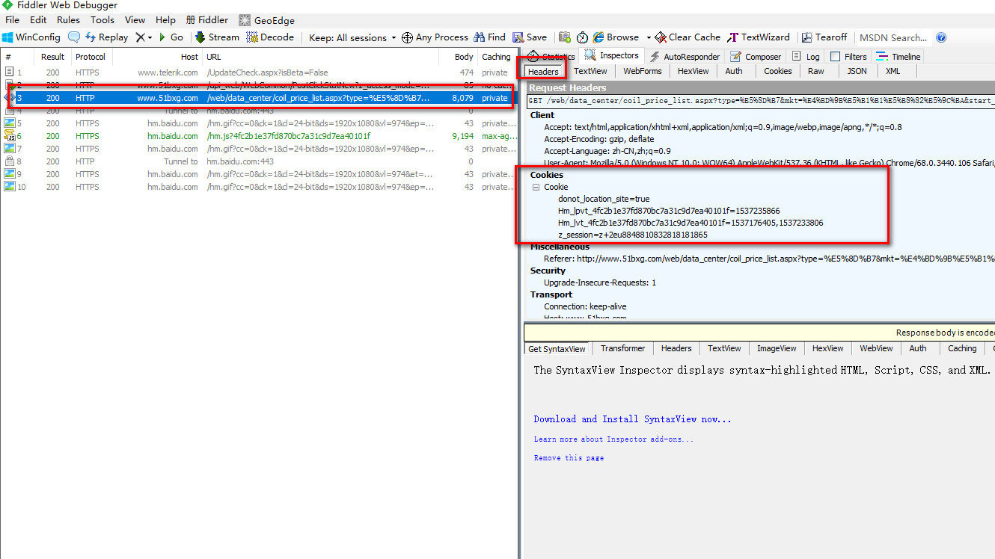Select the request HexView inspector tab
The width and height of the screenshot is (995, 559).
click(693, 72)
